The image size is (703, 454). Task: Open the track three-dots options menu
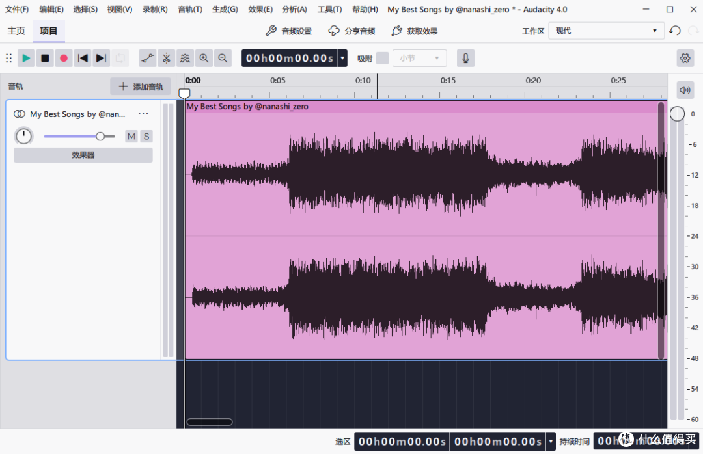pos(143,114)
